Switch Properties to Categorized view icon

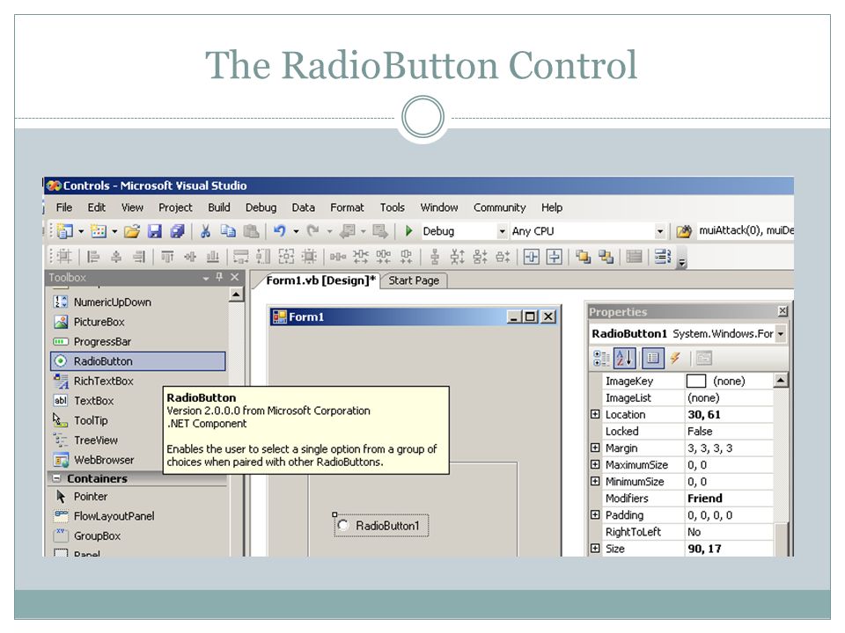(601, 359)
